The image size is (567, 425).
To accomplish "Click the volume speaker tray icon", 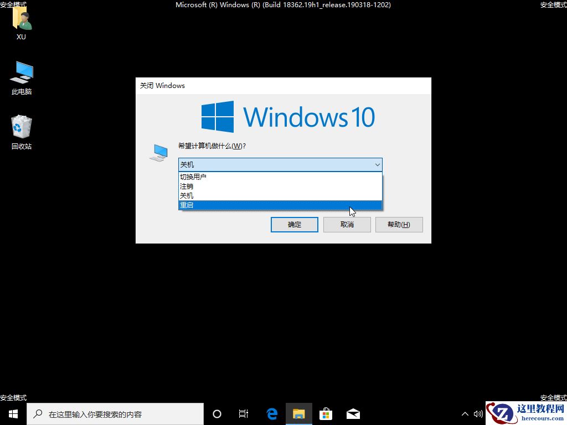I will click(478, 414).
